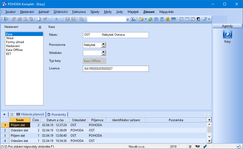Click the filter icon beside Historie přenosů tab
The image size is (243, 149).
tap(12, 115)
